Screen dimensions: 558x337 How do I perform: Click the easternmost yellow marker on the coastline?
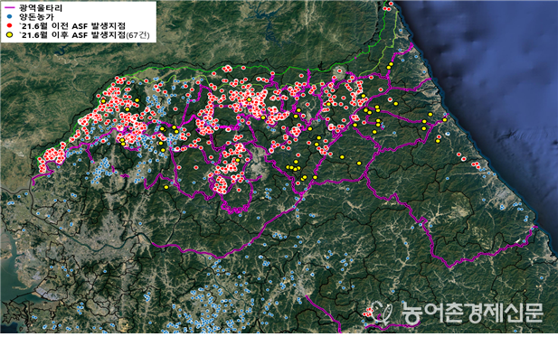(444, 120)
